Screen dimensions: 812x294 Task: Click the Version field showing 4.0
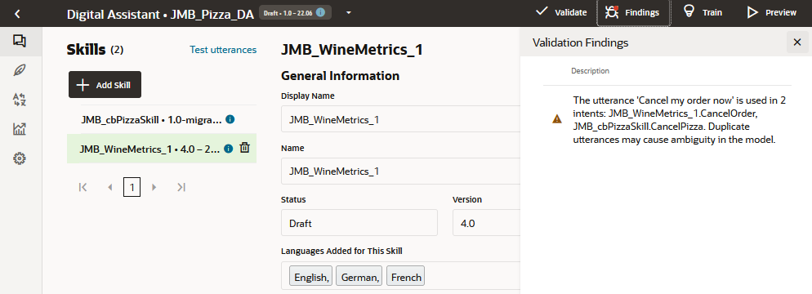point(486,223)
